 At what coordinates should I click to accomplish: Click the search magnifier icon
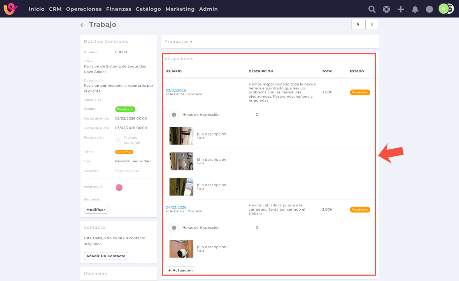[x=372, y=9]
